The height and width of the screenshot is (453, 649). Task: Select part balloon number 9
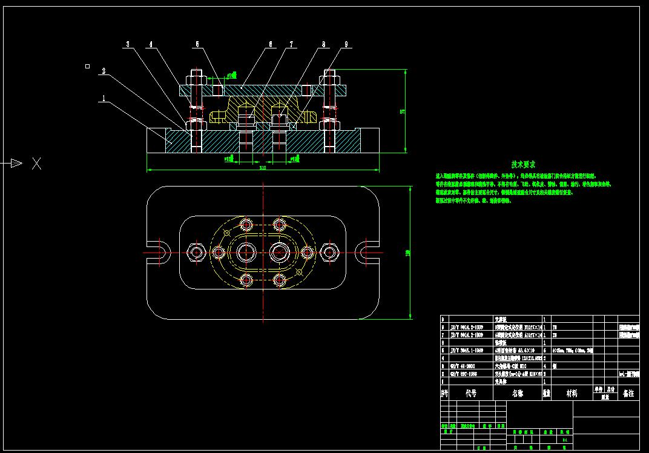[346, 44]
